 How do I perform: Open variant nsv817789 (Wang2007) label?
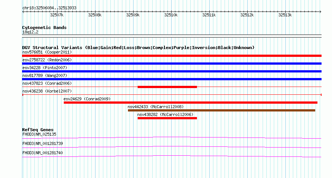pyautogui.click(x=45, y=75)
